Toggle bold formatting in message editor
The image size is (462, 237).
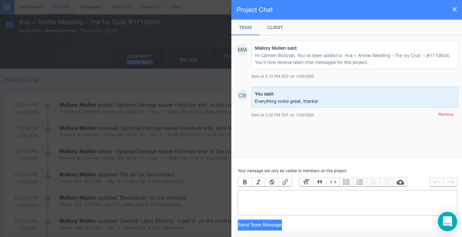245,182
